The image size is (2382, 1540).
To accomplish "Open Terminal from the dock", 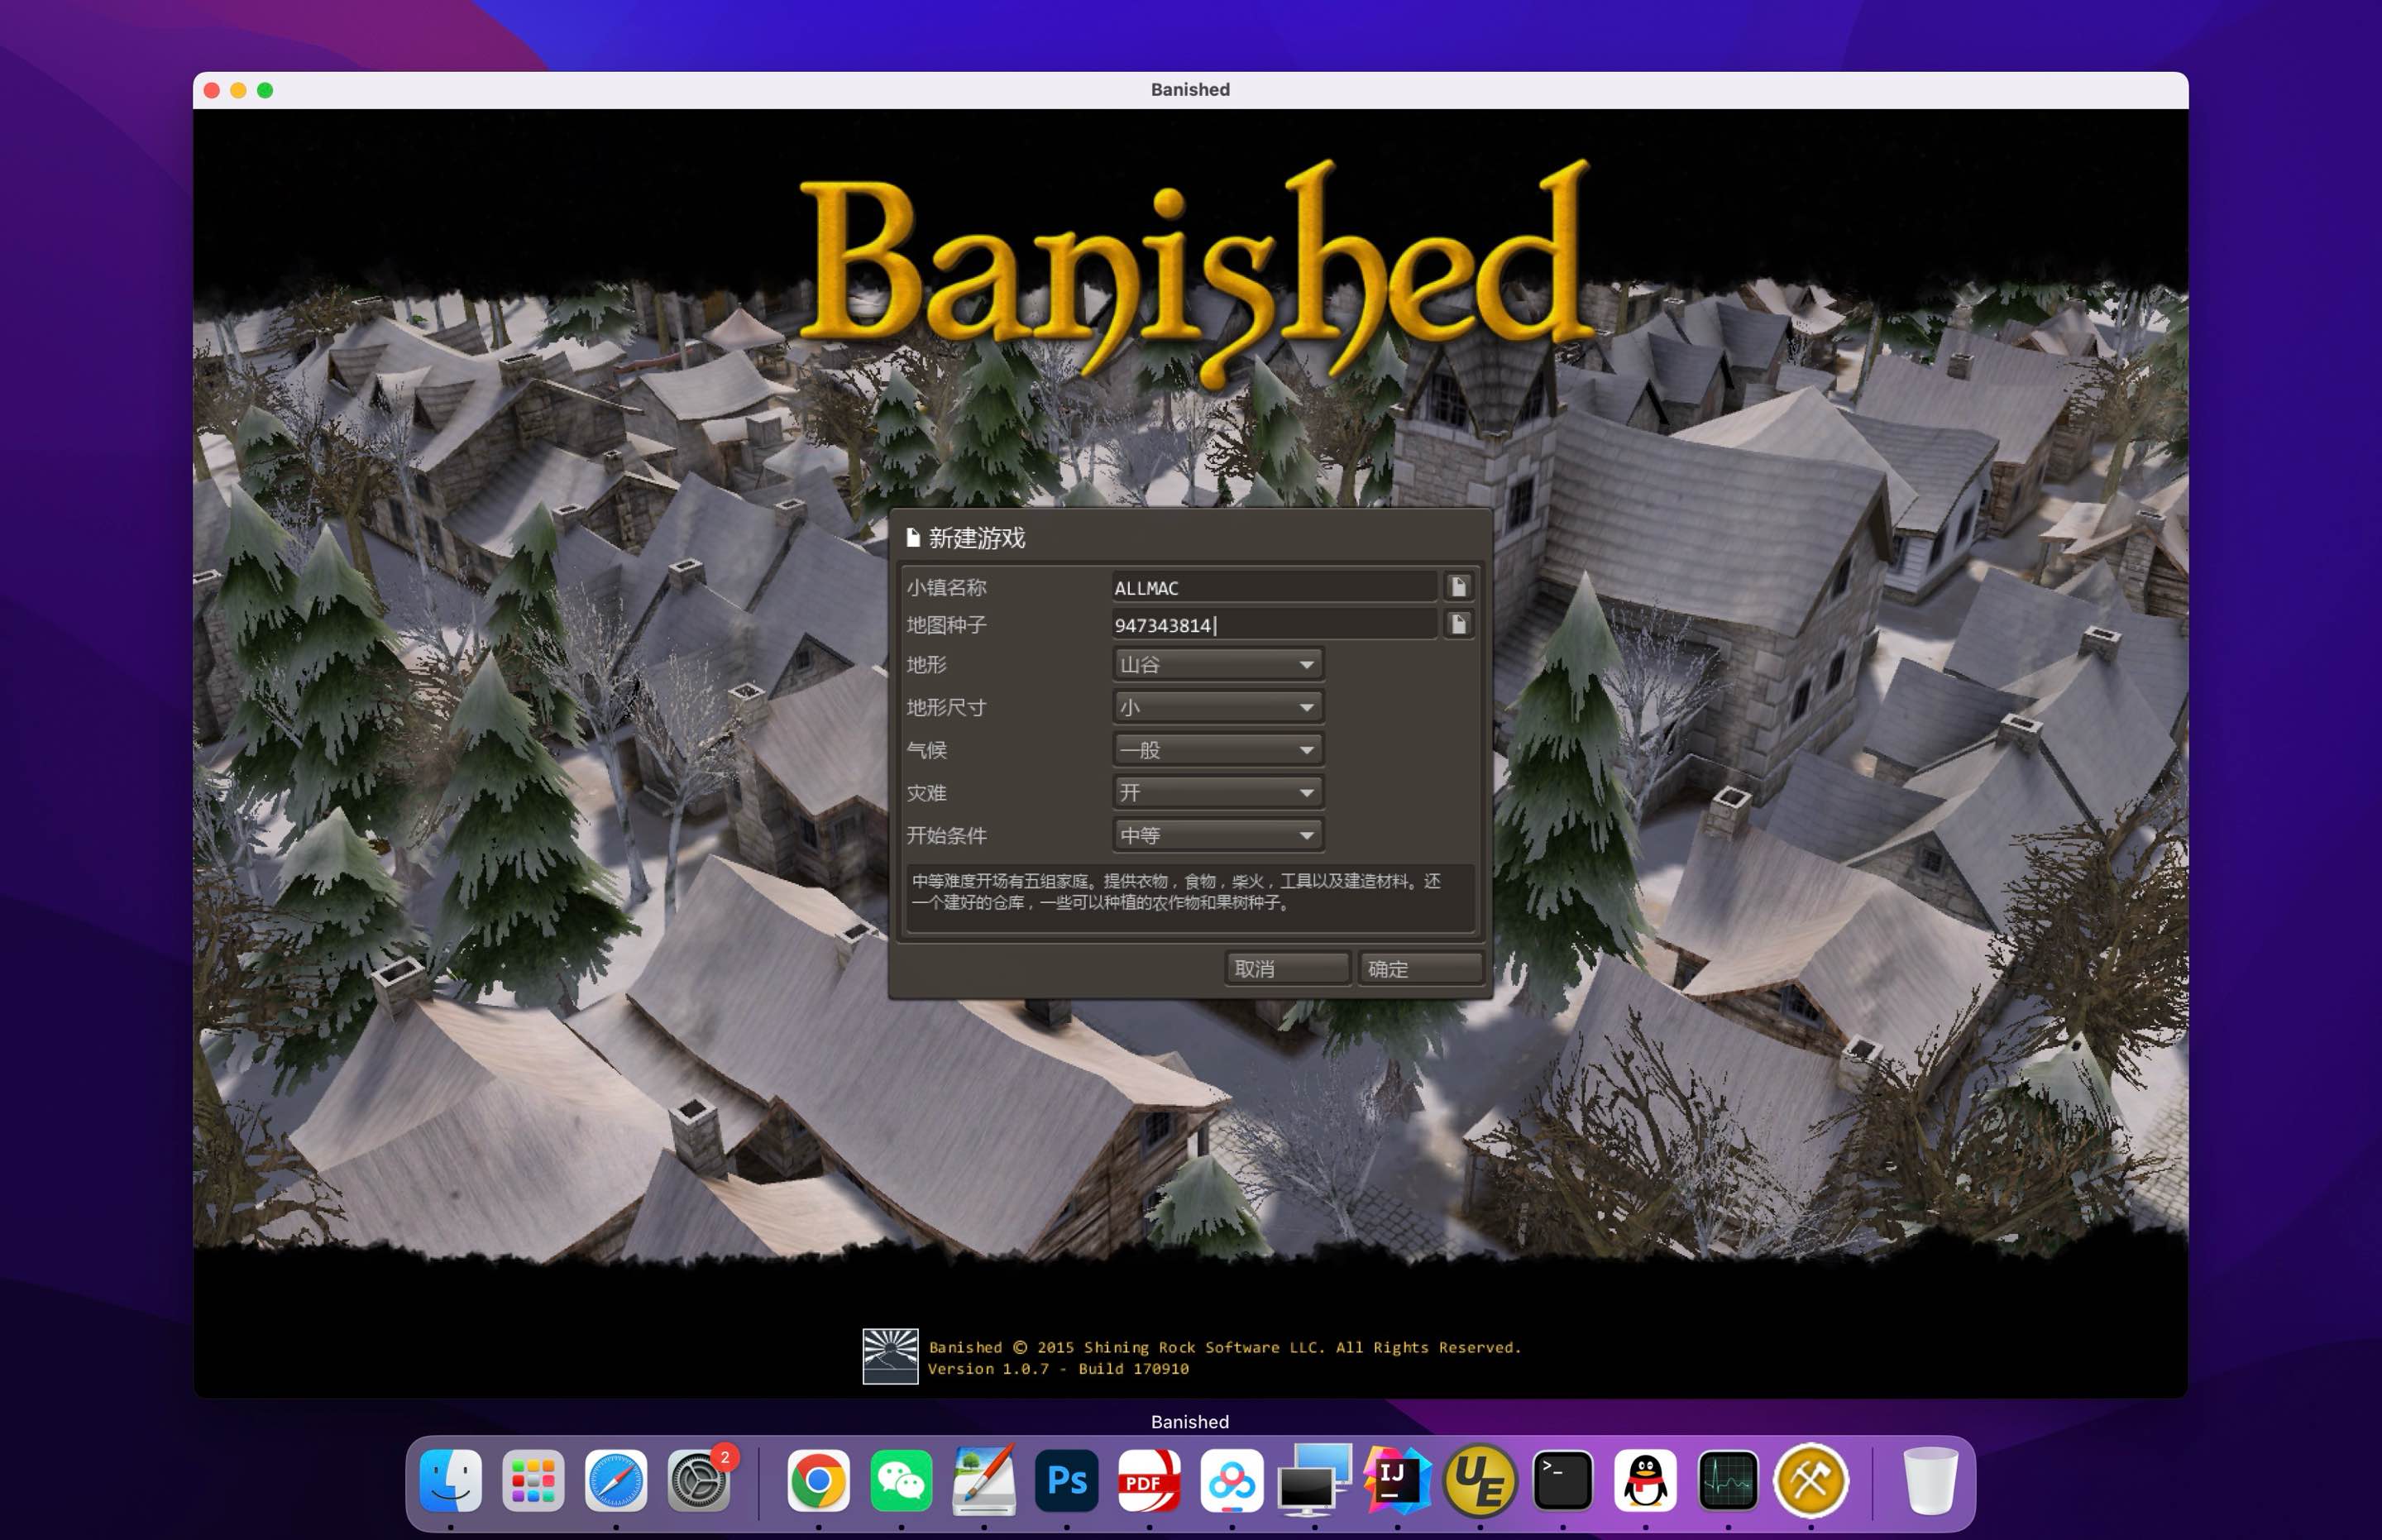I will coord(1563,1481).
